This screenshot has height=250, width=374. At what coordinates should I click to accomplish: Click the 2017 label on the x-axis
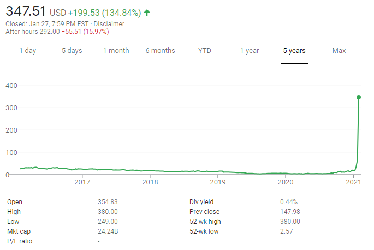pyautogui.click(x=82, y=182)
